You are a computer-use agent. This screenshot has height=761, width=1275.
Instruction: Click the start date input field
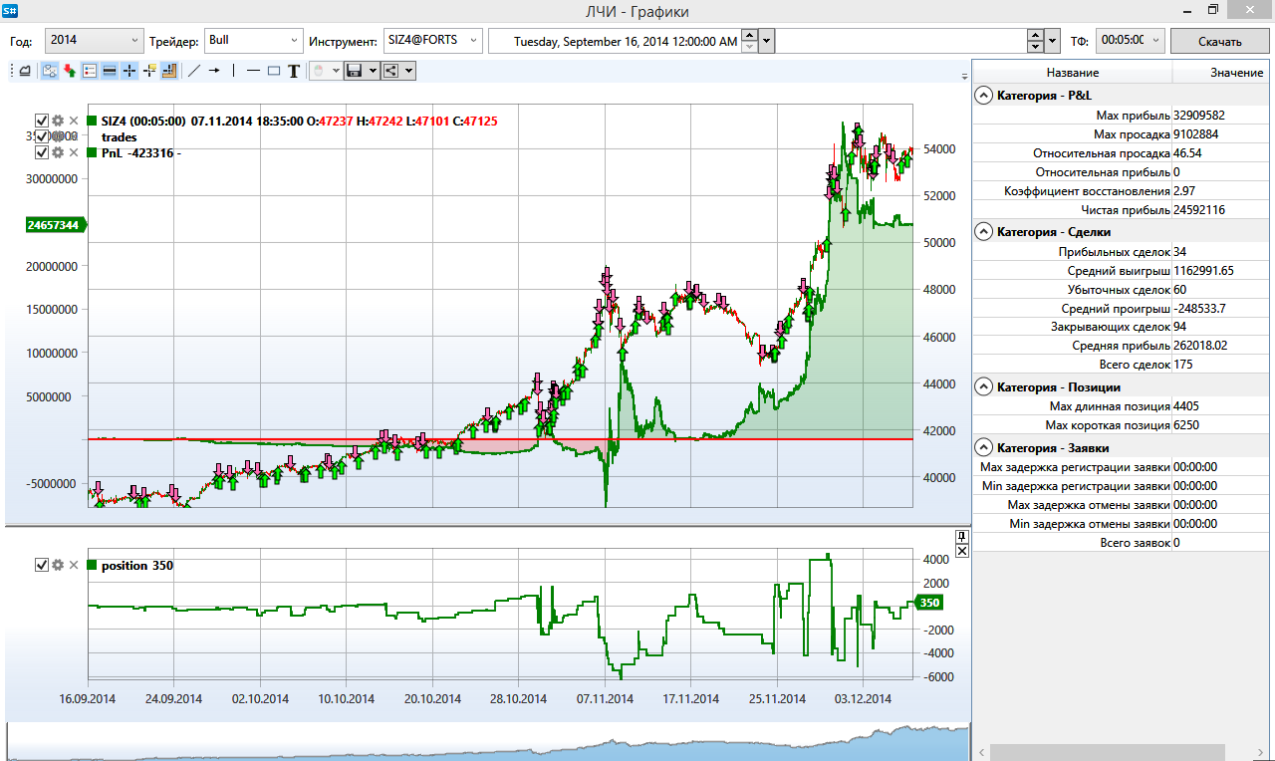tap(626, 41)
